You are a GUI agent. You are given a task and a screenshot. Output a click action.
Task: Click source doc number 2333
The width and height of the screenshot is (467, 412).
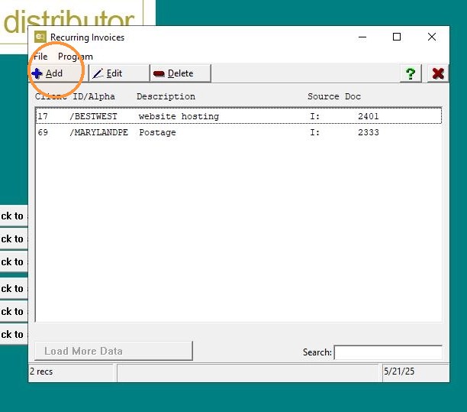[x=368, y=132]
